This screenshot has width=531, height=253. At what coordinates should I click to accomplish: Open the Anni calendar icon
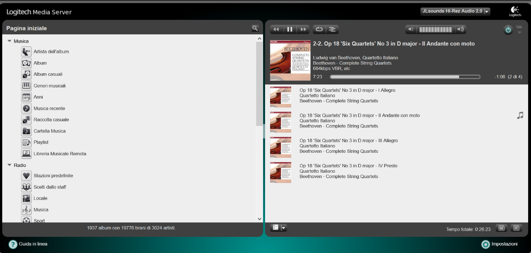tap(27, 97)
